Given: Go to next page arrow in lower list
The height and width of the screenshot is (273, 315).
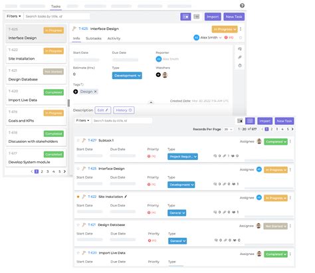Looking at the screenshot, I should point(292,129).
